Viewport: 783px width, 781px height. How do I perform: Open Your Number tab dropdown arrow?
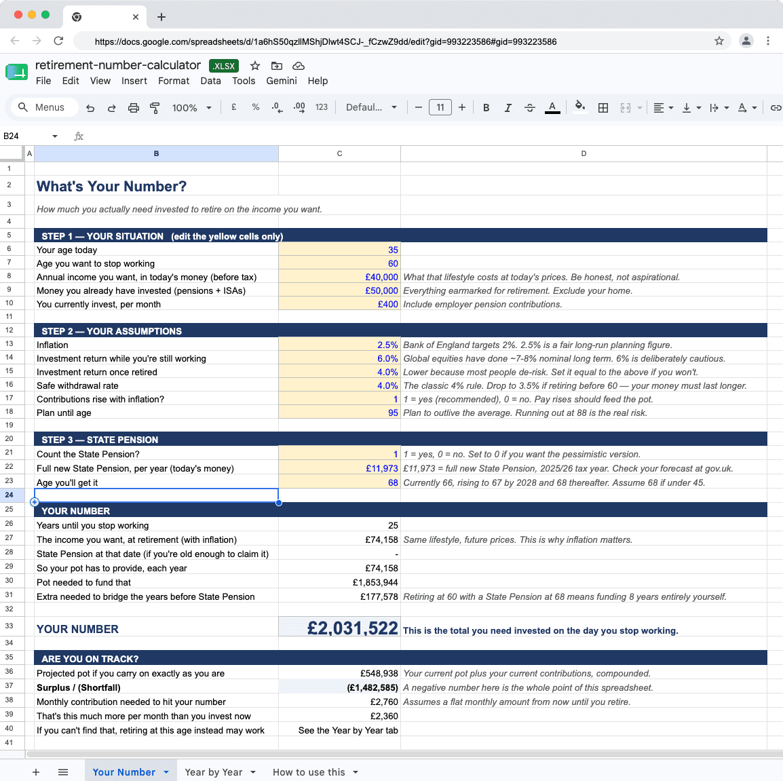[x=166, y=772]
